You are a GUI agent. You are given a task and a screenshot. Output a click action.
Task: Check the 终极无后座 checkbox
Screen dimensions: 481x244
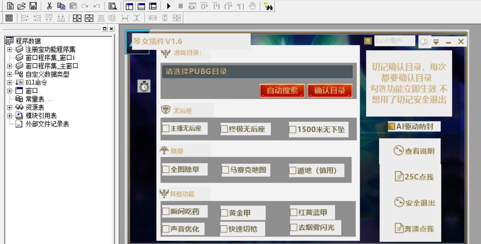coord(224,129)
